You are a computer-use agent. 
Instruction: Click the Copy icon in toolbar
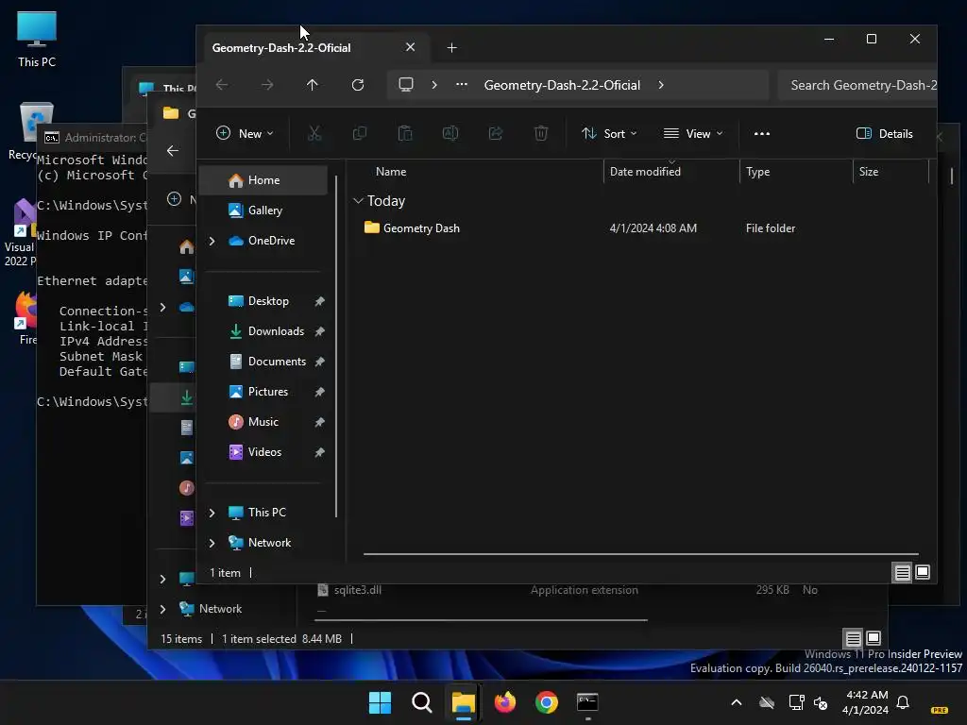coord(360,133)
